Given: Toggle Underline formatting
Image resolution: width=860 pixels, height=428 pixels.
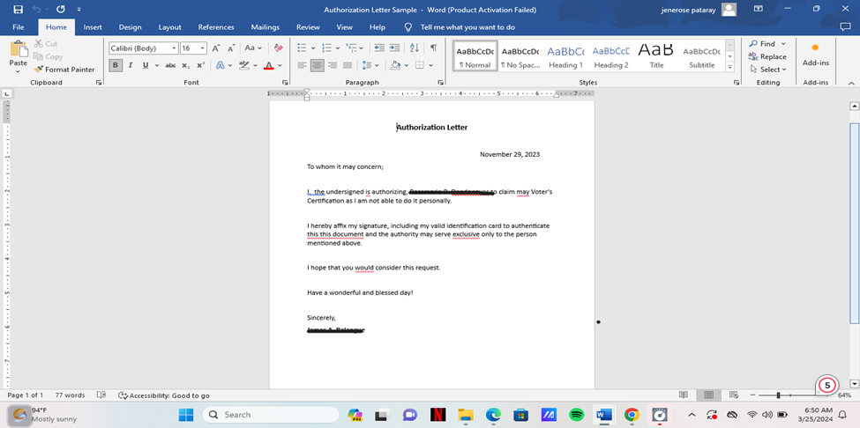Looking at the screenshot, I should pyautogui.click(x=146, y=65).
